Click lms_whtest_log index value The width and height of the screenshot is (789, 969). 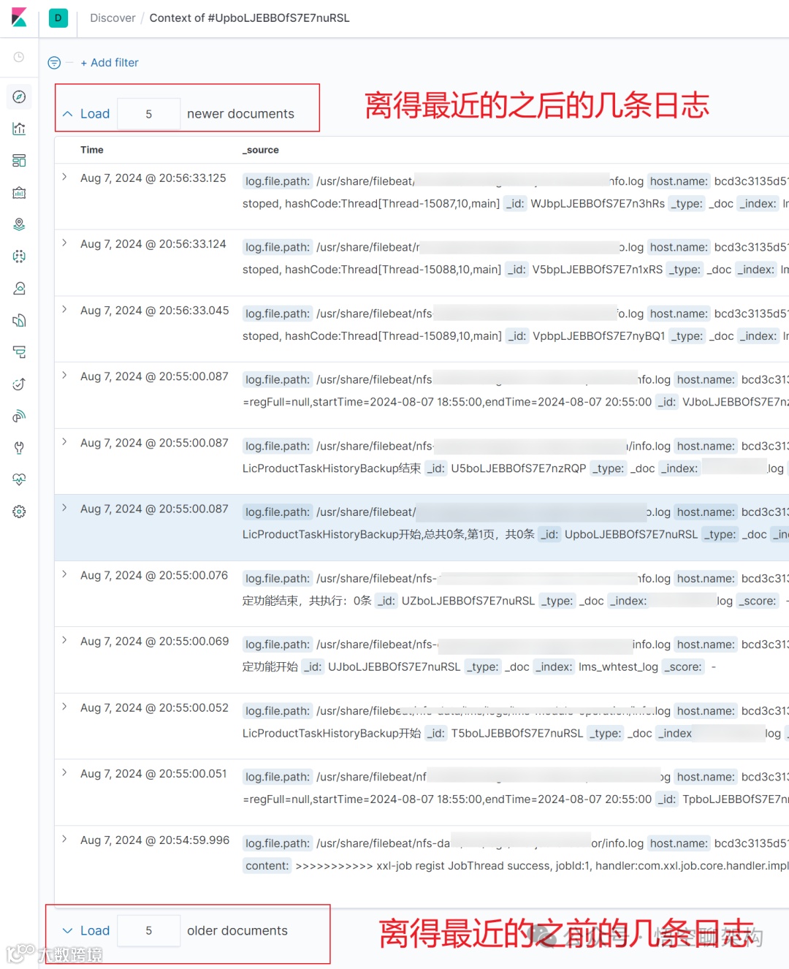click(618, 667)
